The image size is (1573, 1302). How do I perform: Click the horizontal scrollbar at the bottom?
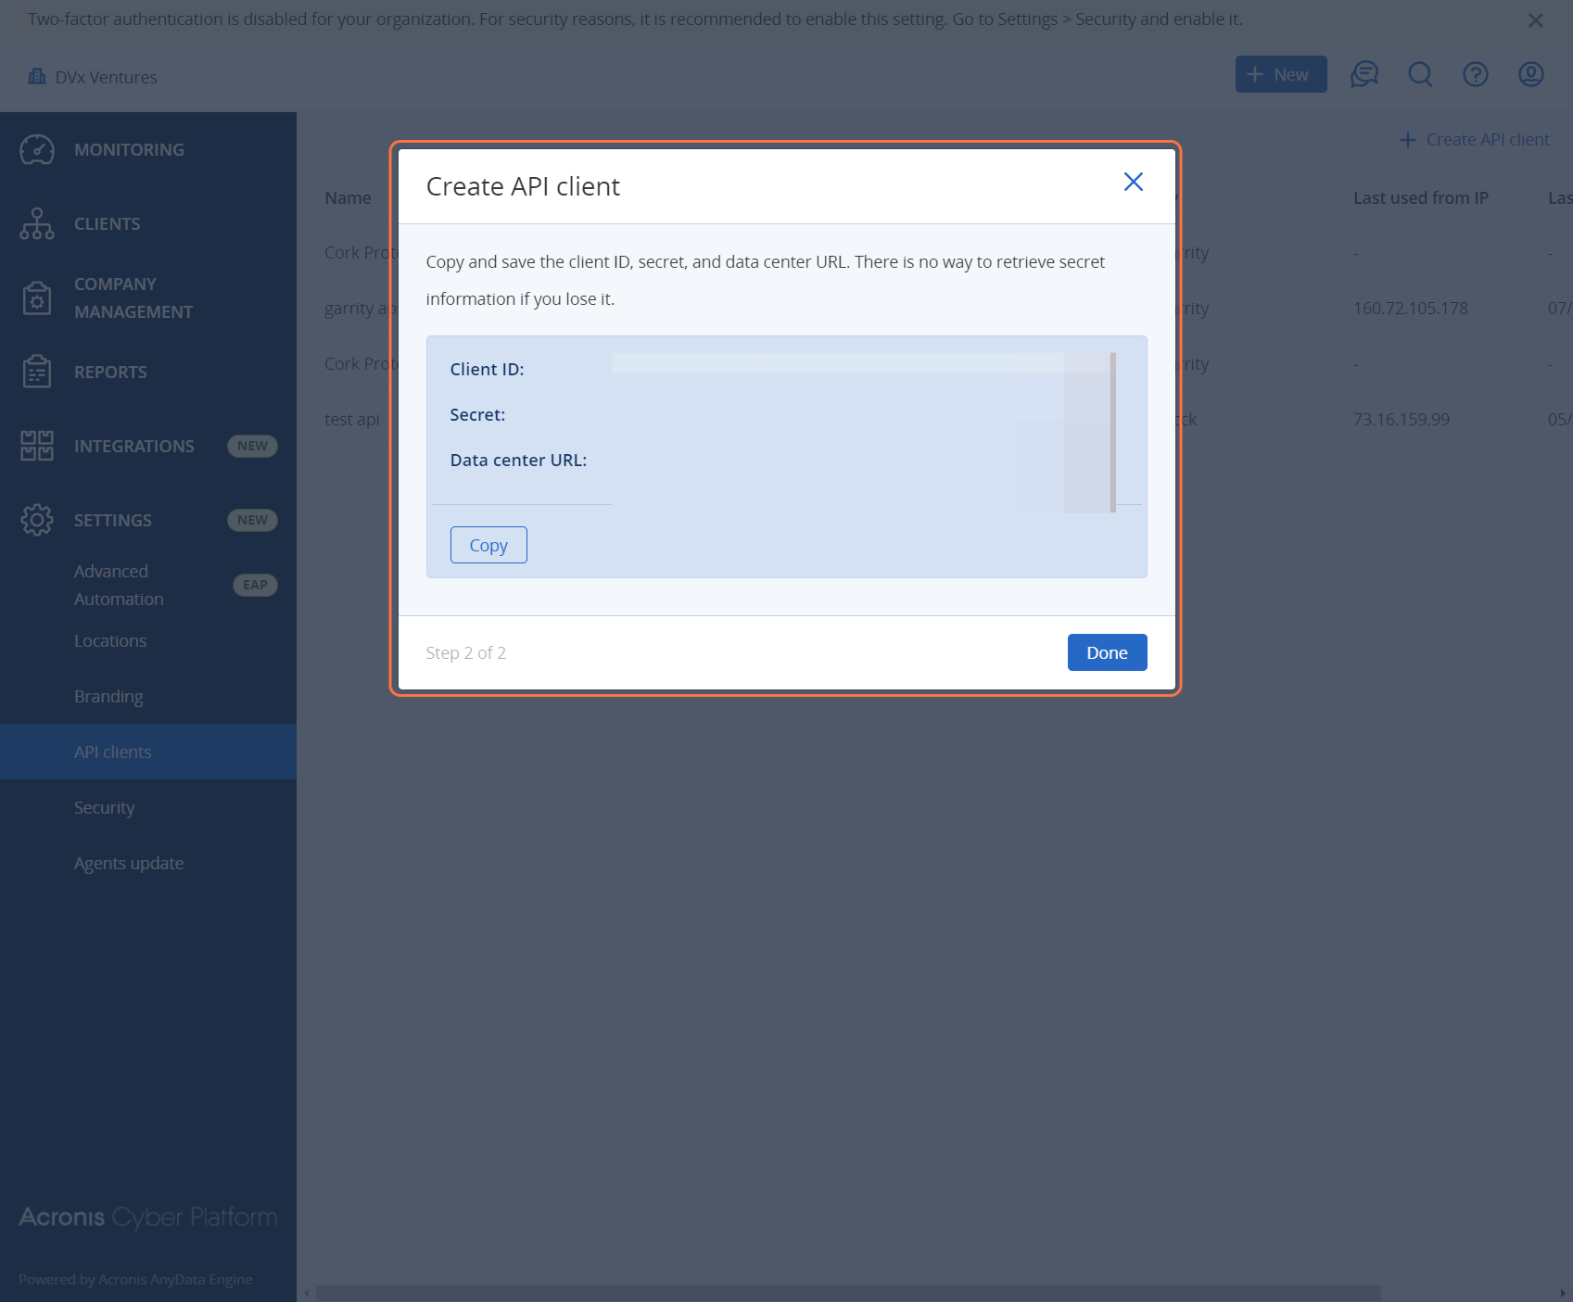coord(848,1293)
